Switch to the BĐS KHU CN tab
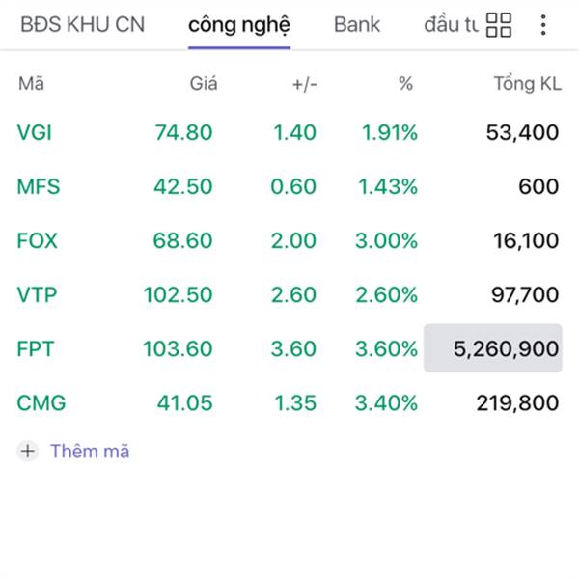This screenshot has width=579, height=579. tap(82, 25)
